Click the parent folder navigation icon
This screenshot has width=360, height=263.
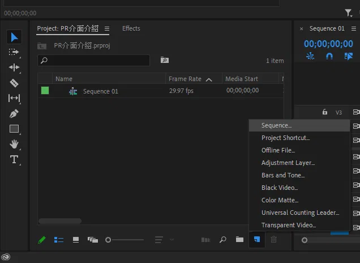42,46
